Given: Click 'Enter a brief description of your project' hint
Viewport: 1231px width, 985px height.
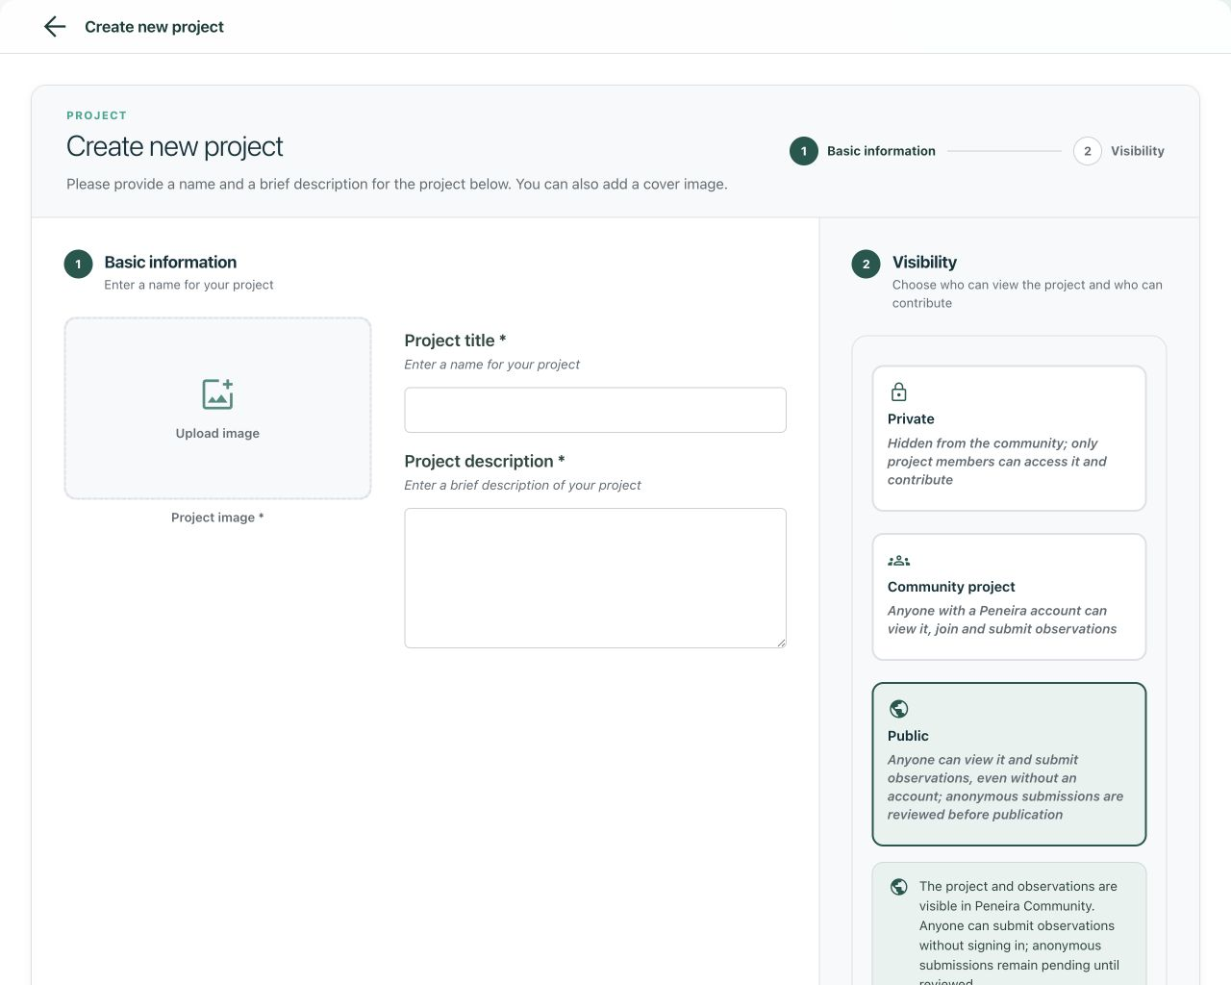Looking at the screenshot, I should pos(522,486).
